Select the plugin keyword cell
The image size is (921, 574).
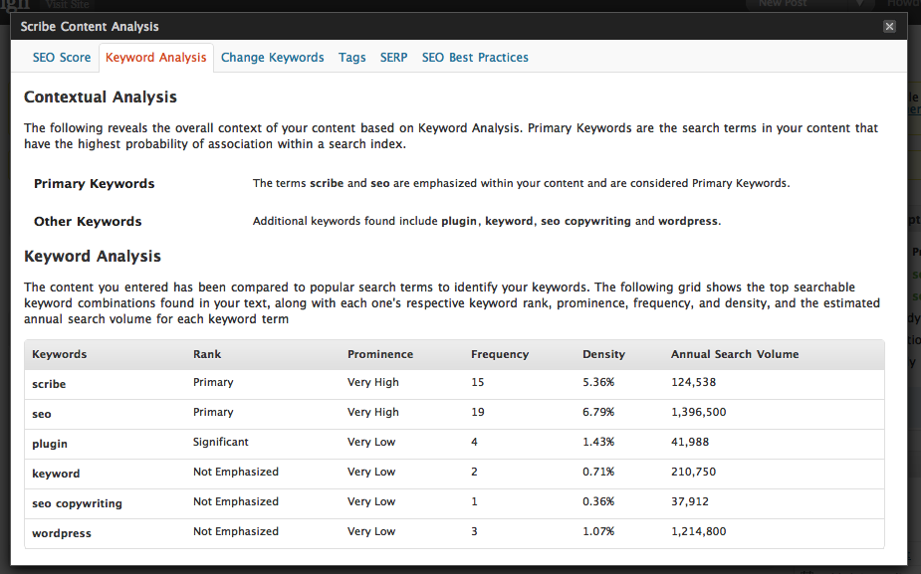[50, 444]
